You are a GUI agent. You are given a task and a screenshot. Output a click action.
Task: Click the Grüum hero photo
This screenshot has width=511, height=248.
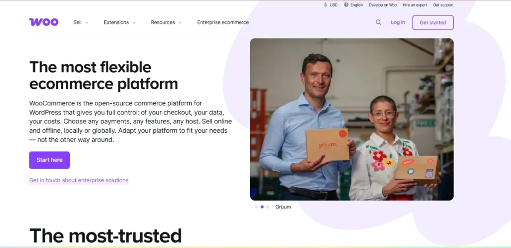351,119
